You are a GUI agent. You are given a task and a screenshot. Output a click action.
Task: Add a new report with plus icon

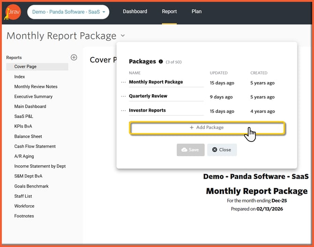coord(74,57)
